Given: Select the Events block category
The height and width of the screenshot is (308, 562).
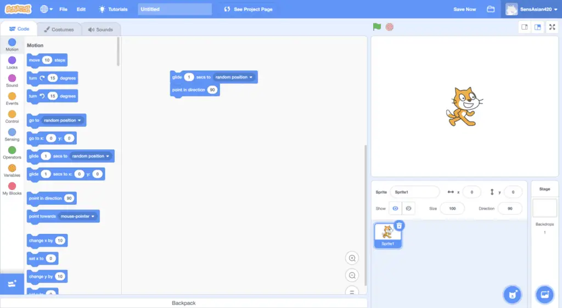Looking at the screenshot, I should click(x=12, y=99).
